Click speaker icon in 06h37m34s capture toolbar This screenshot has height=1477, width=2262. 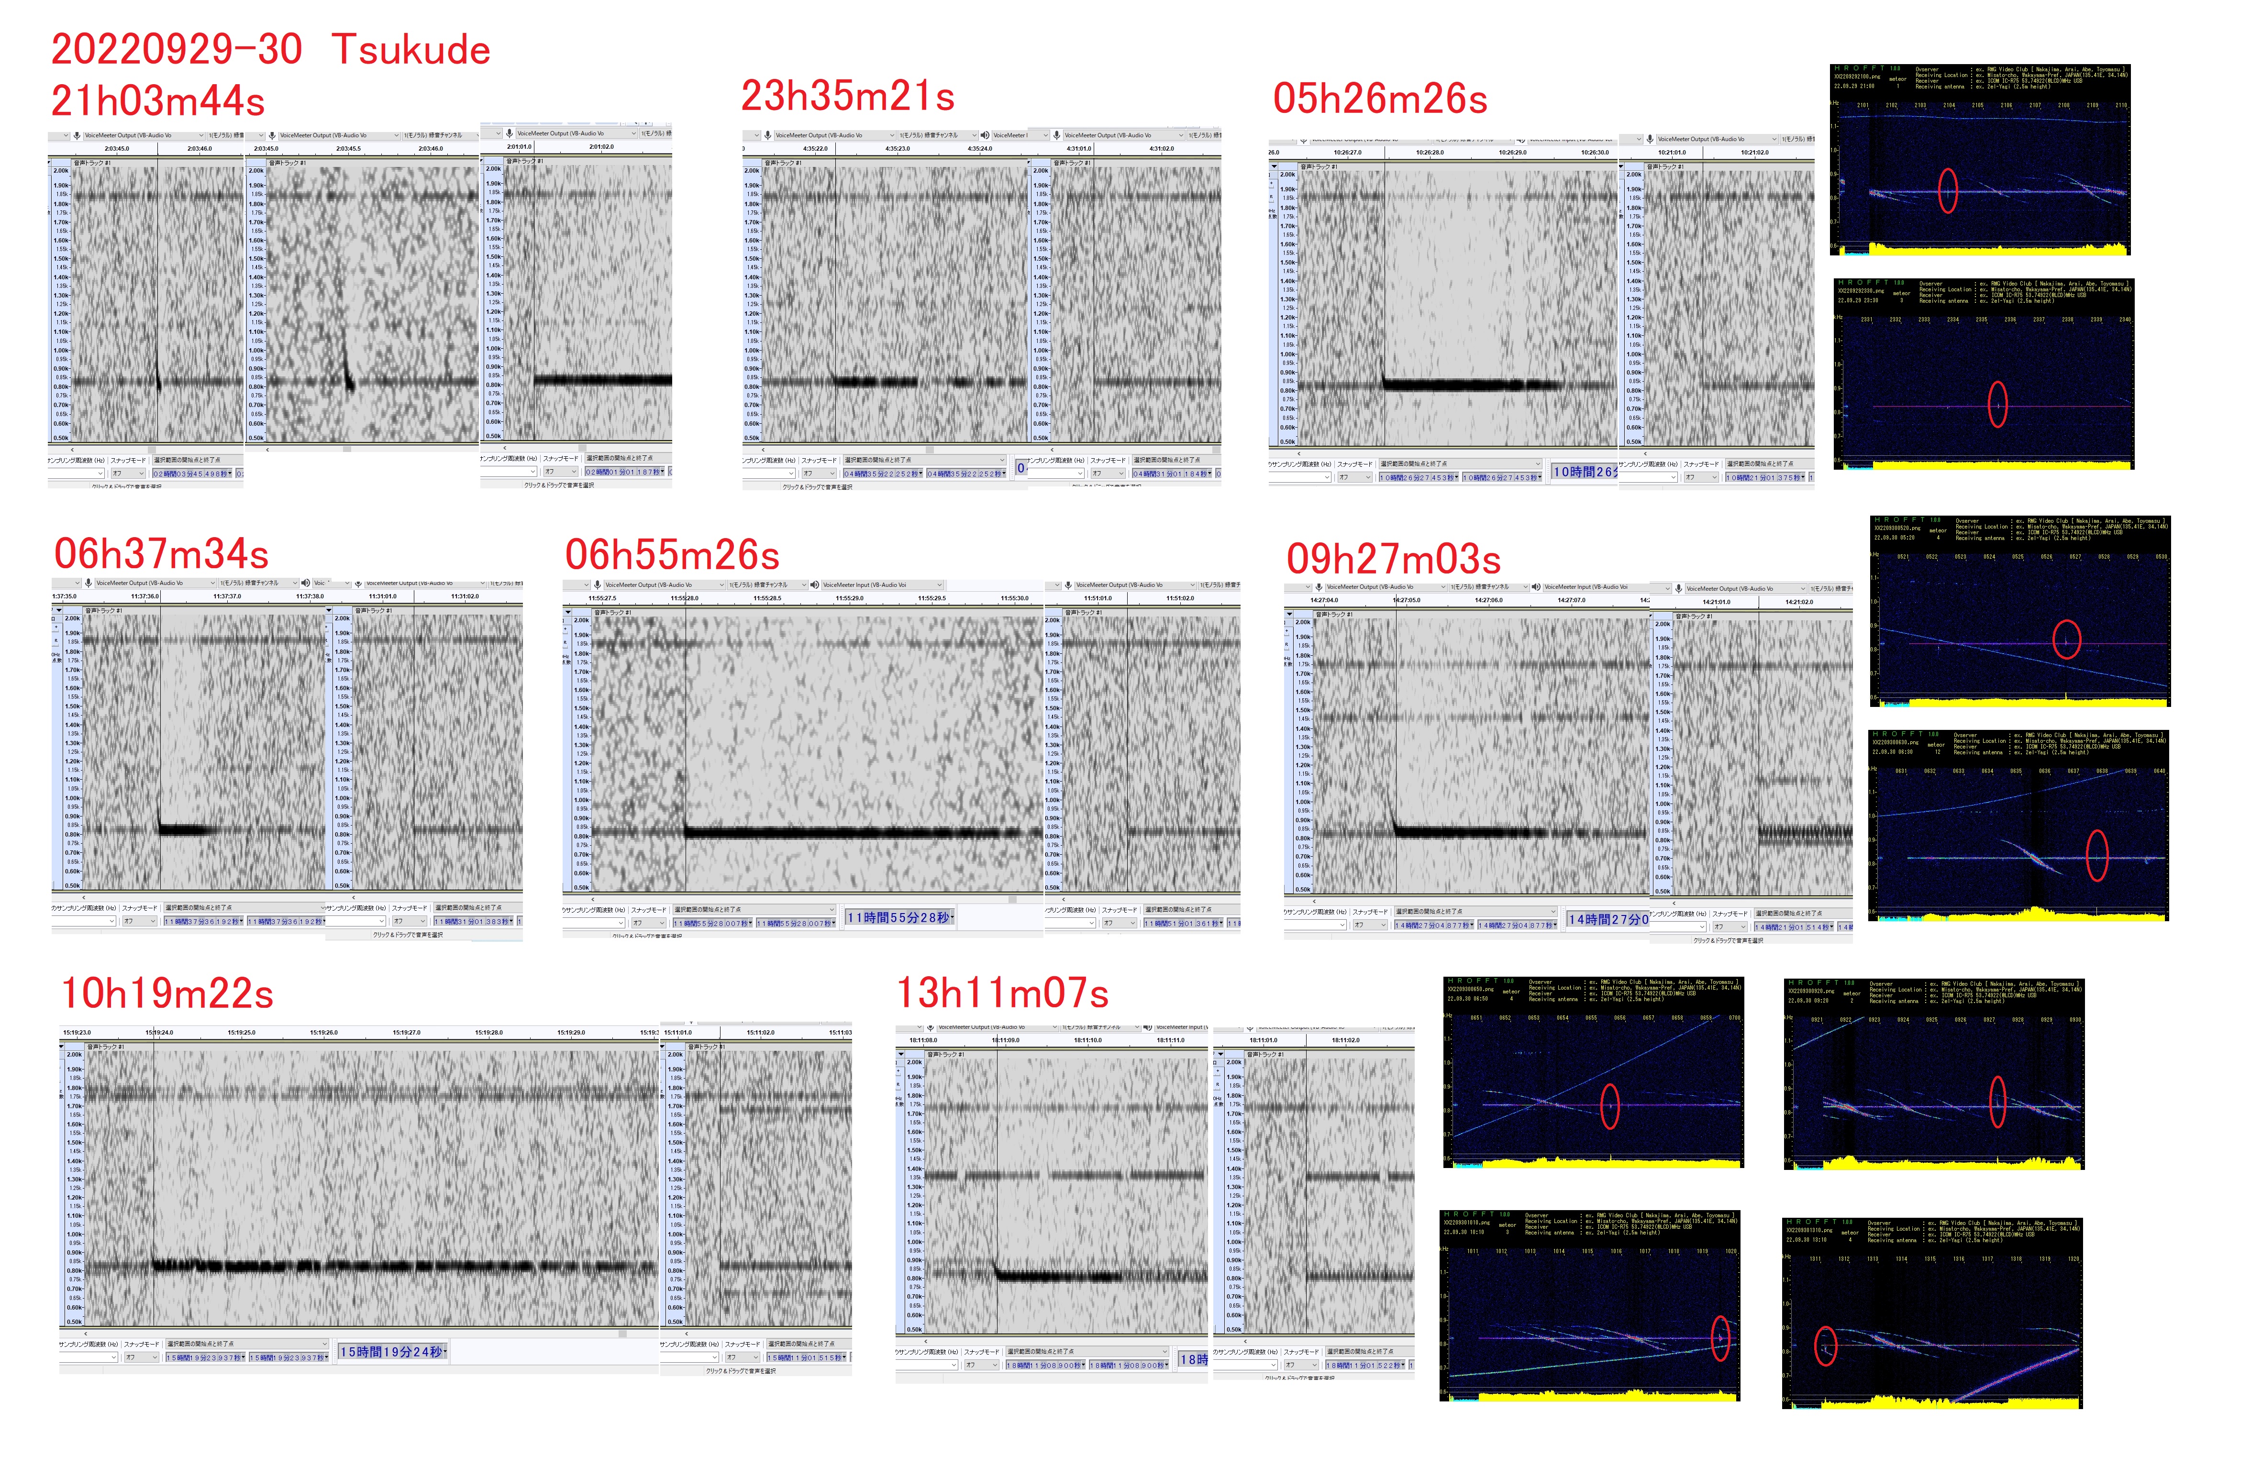(306, 583)
